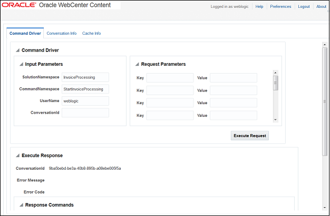Click the first Key field in Request Parameters
This screenshot has height=216, width=330.
coord(170,78)
